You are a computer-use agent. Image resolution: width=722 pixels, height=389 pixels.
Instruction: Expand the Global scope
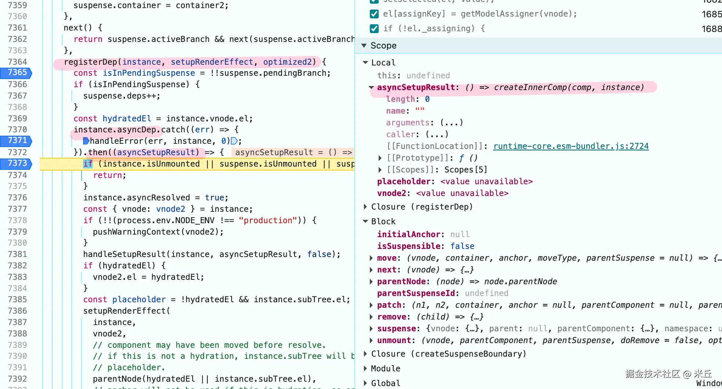click(365, 383)
